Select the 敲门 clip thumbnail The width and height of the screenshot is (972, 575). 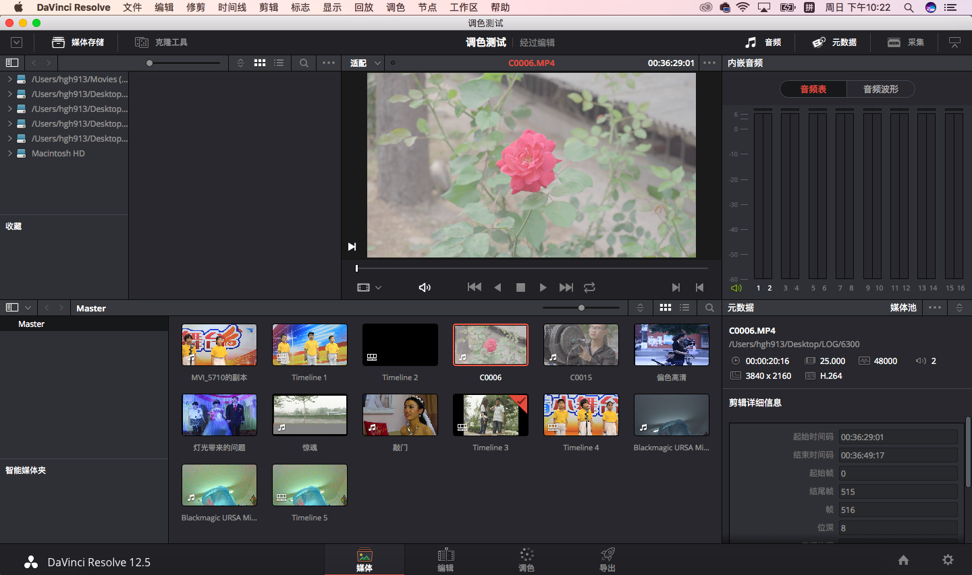coord(400,415)
